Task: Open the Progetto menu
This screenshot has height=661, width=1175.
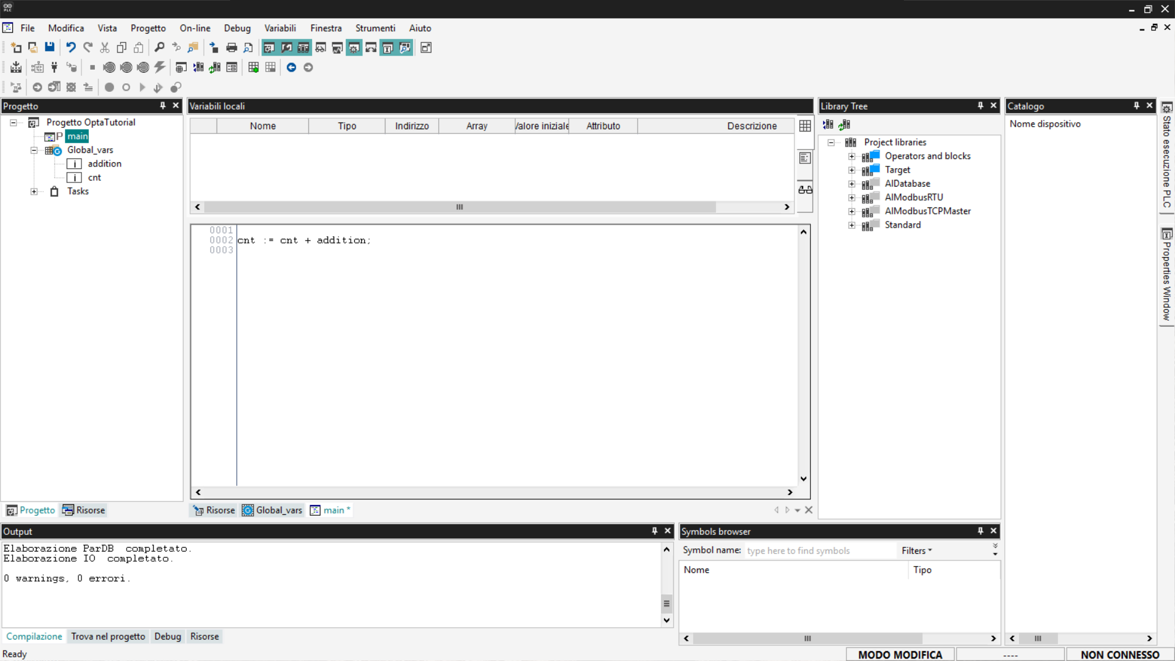Action: click(148, 28)
